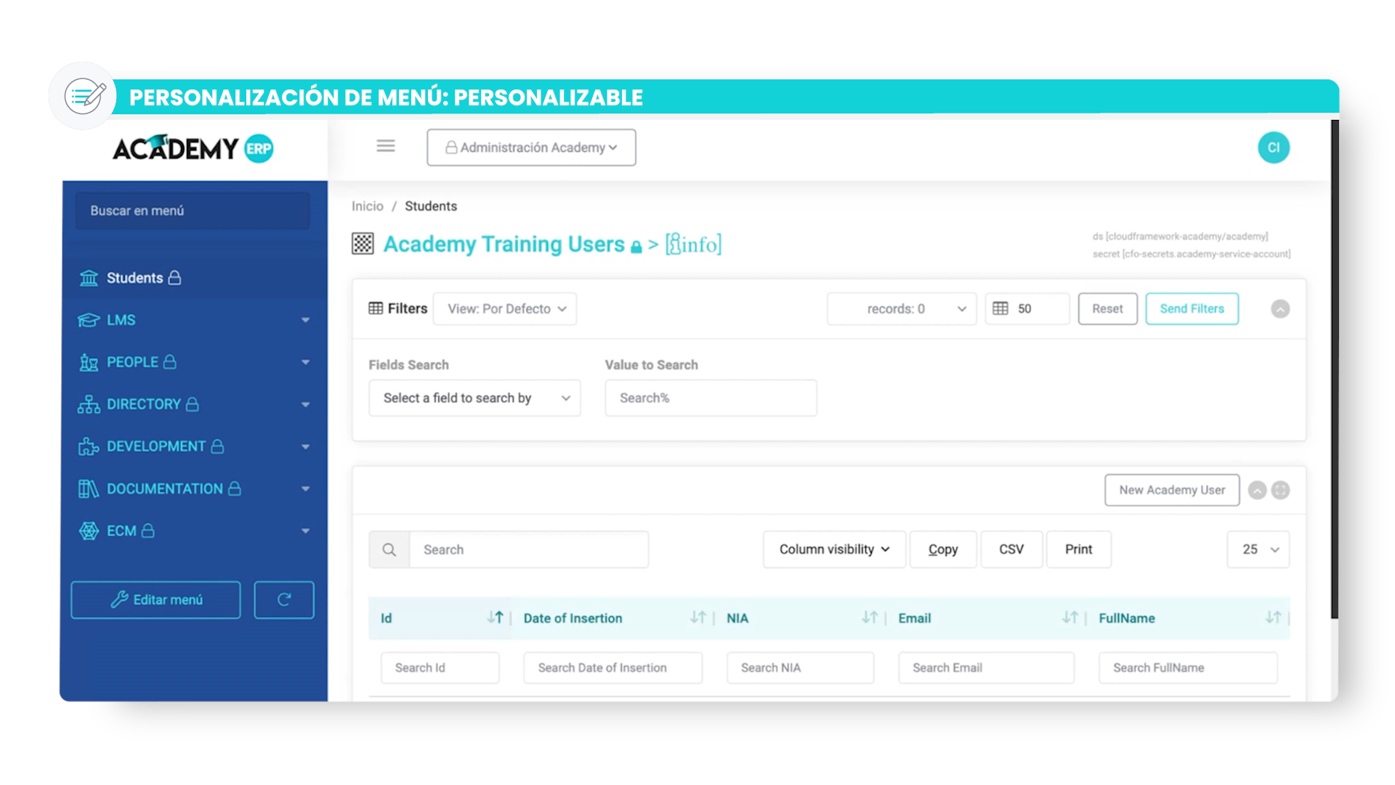The image size is (1395, 785).
Task: Click the Search% value field
Action: [x=711, y=398]
